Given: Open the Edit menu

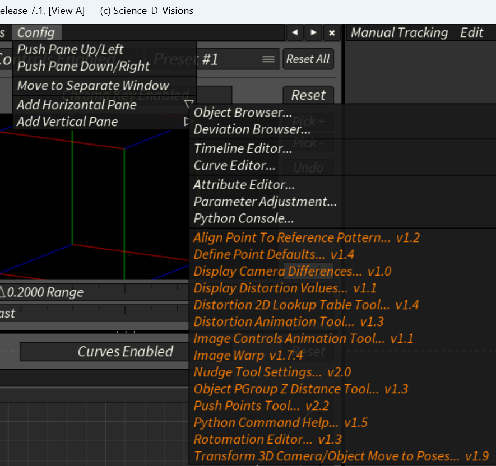Looking at the screenshot, I should click(471, 32).
